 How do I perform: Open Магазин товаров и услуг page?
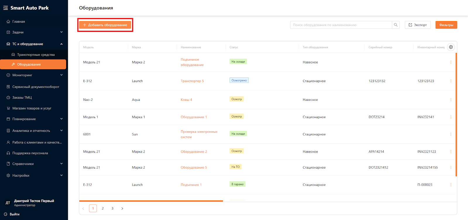click(32, 108)
